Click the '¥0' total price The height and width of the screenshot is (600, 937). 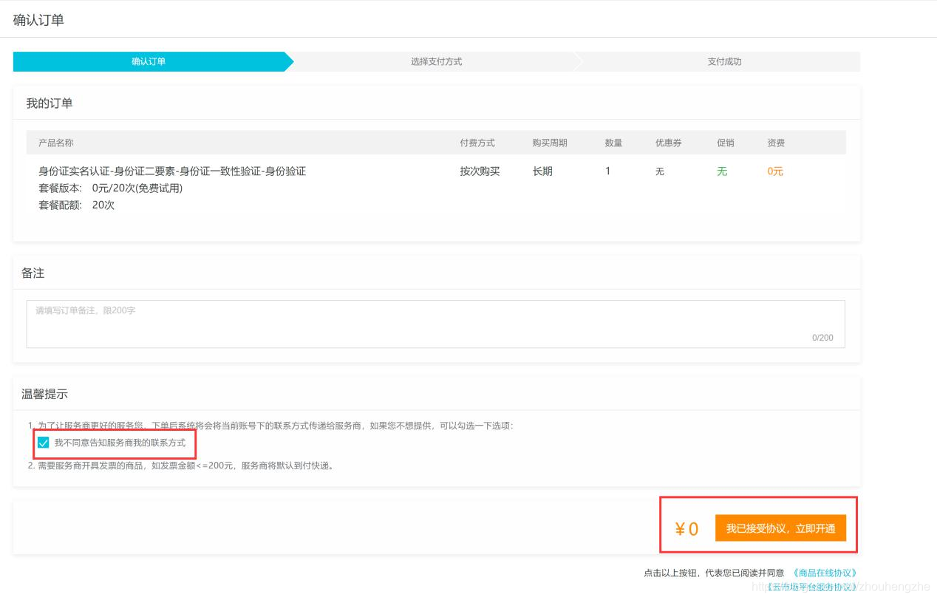[686, 529]
